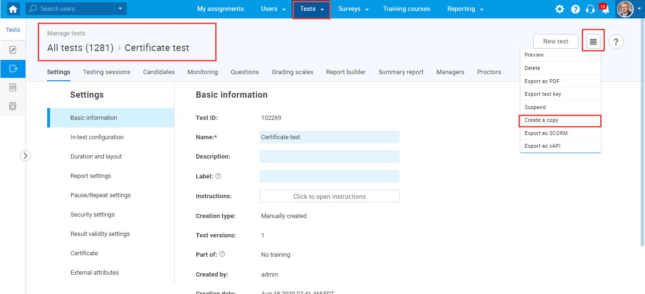The image size is (645, 294).
Task: Open the search users dropdown arrow
Action: [x=120, y=8]
